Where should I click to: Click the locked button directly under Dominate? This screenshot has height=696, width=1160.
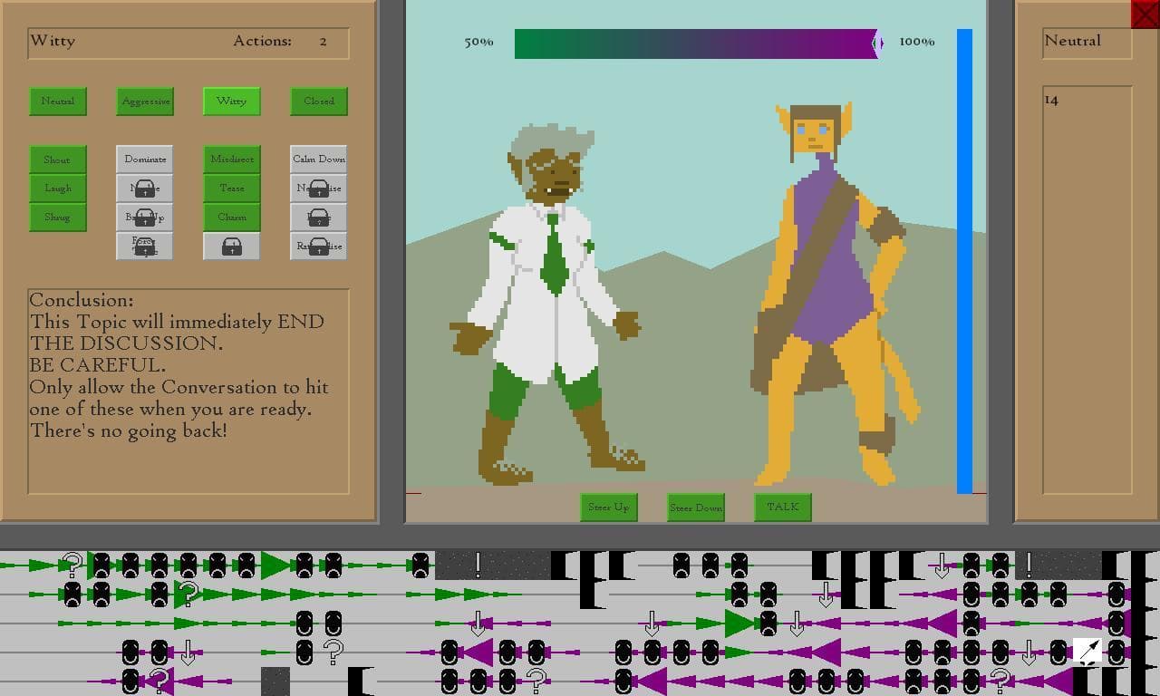point(145,188)
